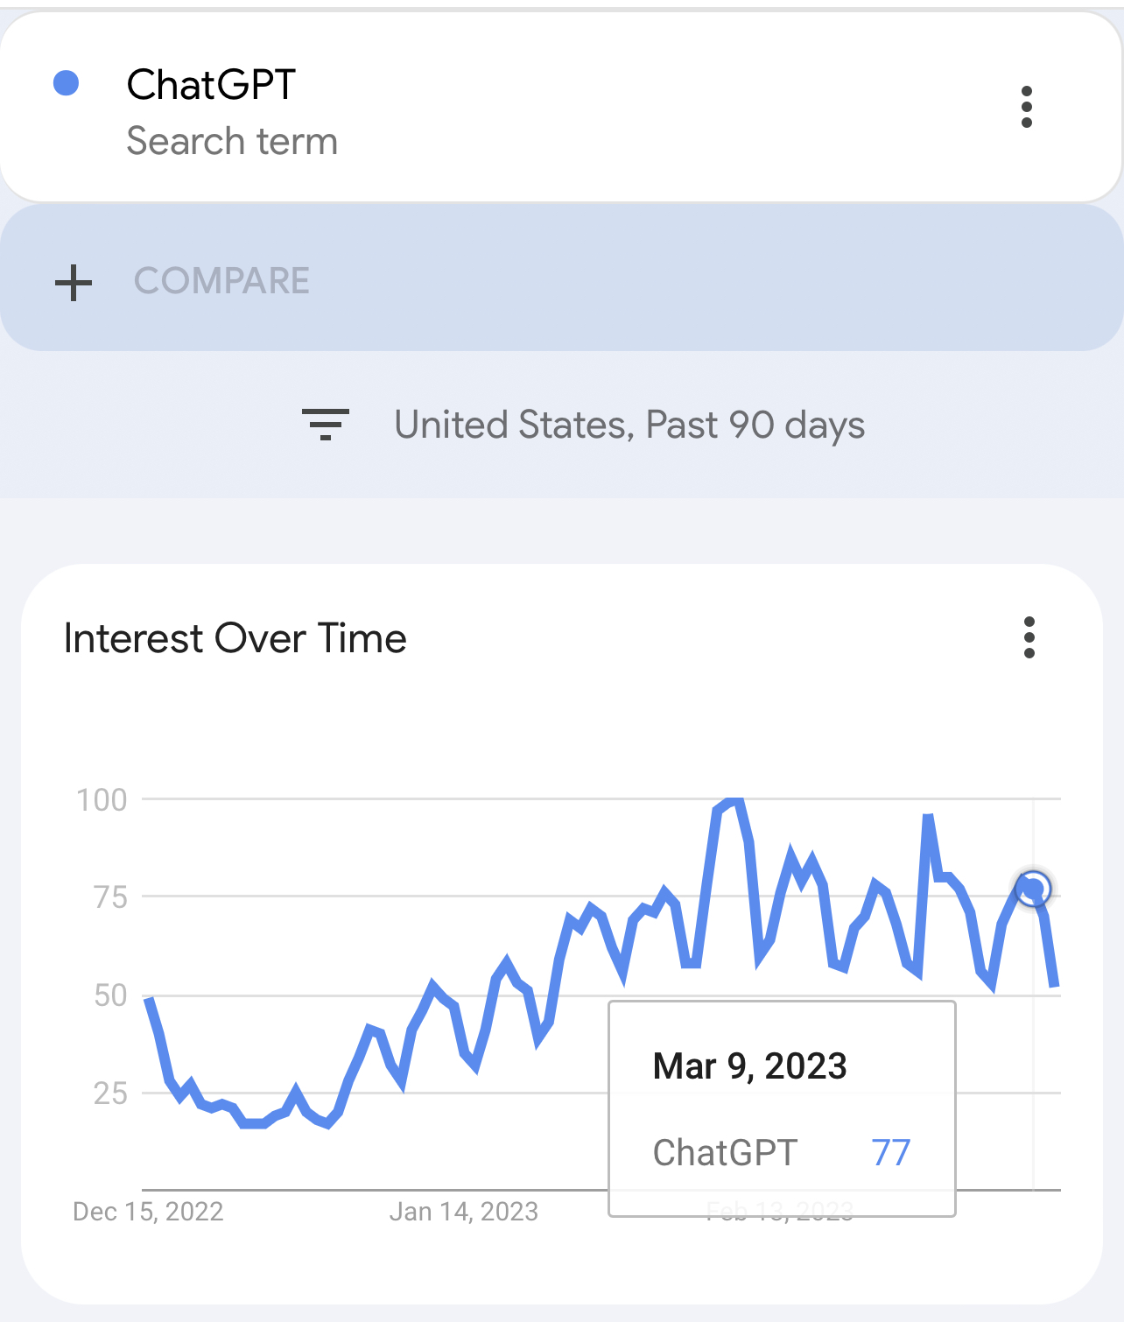The width and height of the screenshot is (1124, 1322).
Task: Click the Interest Over Time heading
Action: coord(235,638)
